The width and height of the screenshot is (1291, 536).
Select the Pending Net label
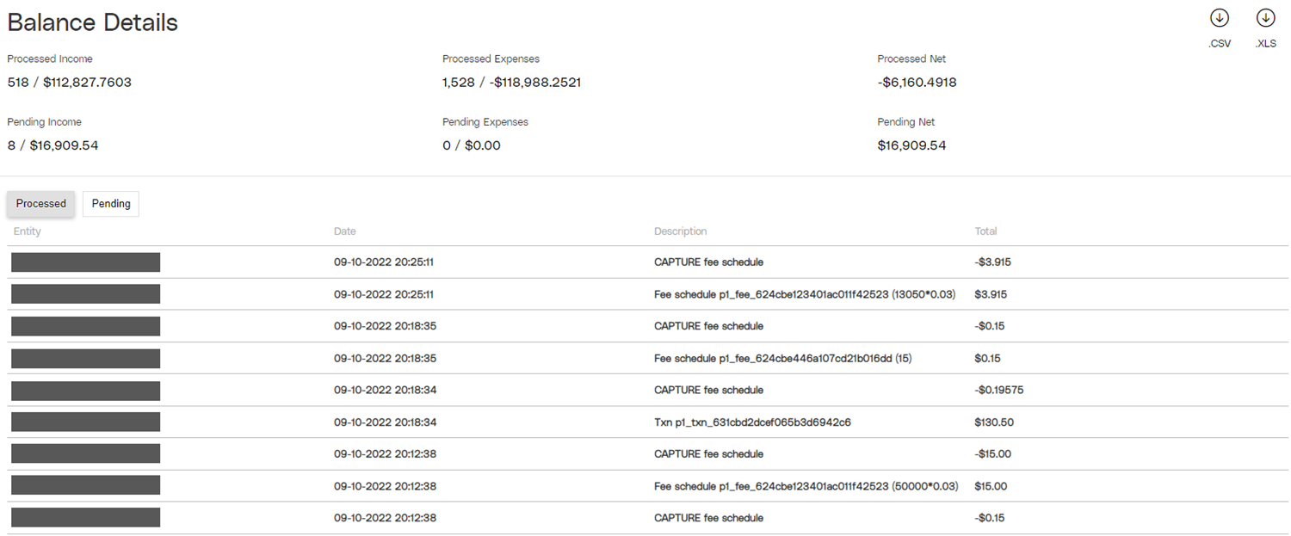pyautogui.click(x=906, y=122)
